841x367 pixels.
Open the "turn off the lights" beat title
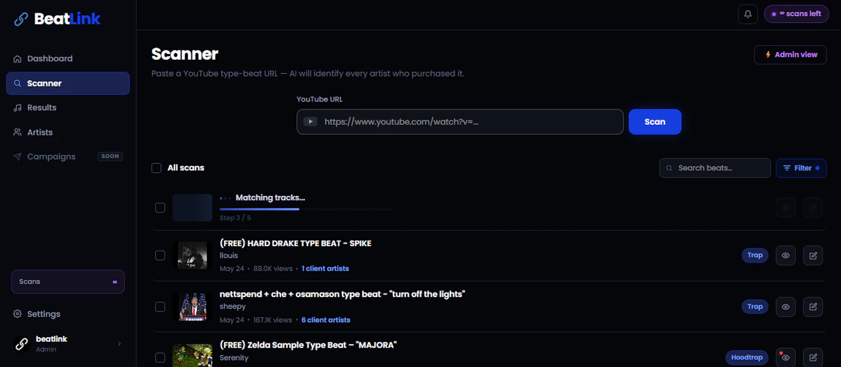pyautogui.click(x=342, y=295)
